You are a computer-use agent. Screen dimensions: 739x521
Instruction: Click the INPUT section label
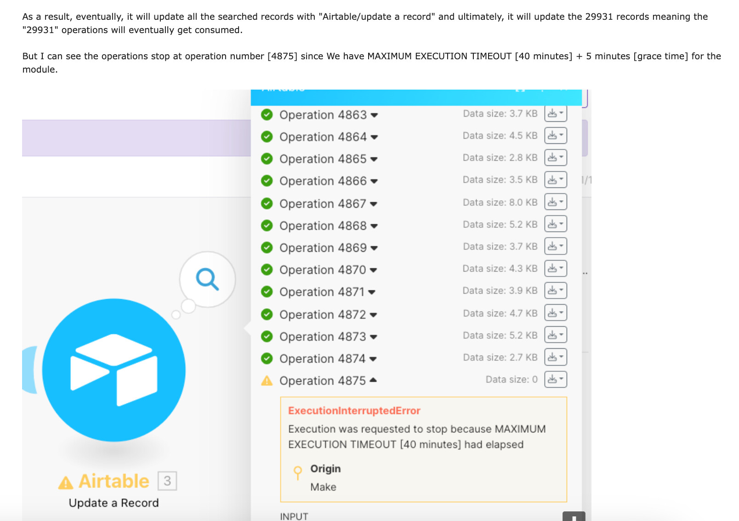tap(294, 516)
